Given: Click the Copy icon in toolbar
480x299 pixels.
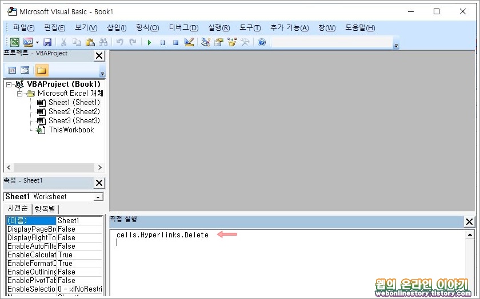Looking at the screenshot, I should [x=77, y=42].
